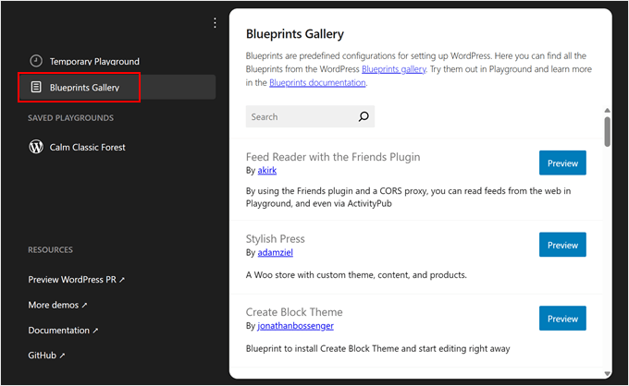Open the three-dot options menu
The height and width of the screenshot is (386, 629).
pyautogui.click(x=215, y=22)
